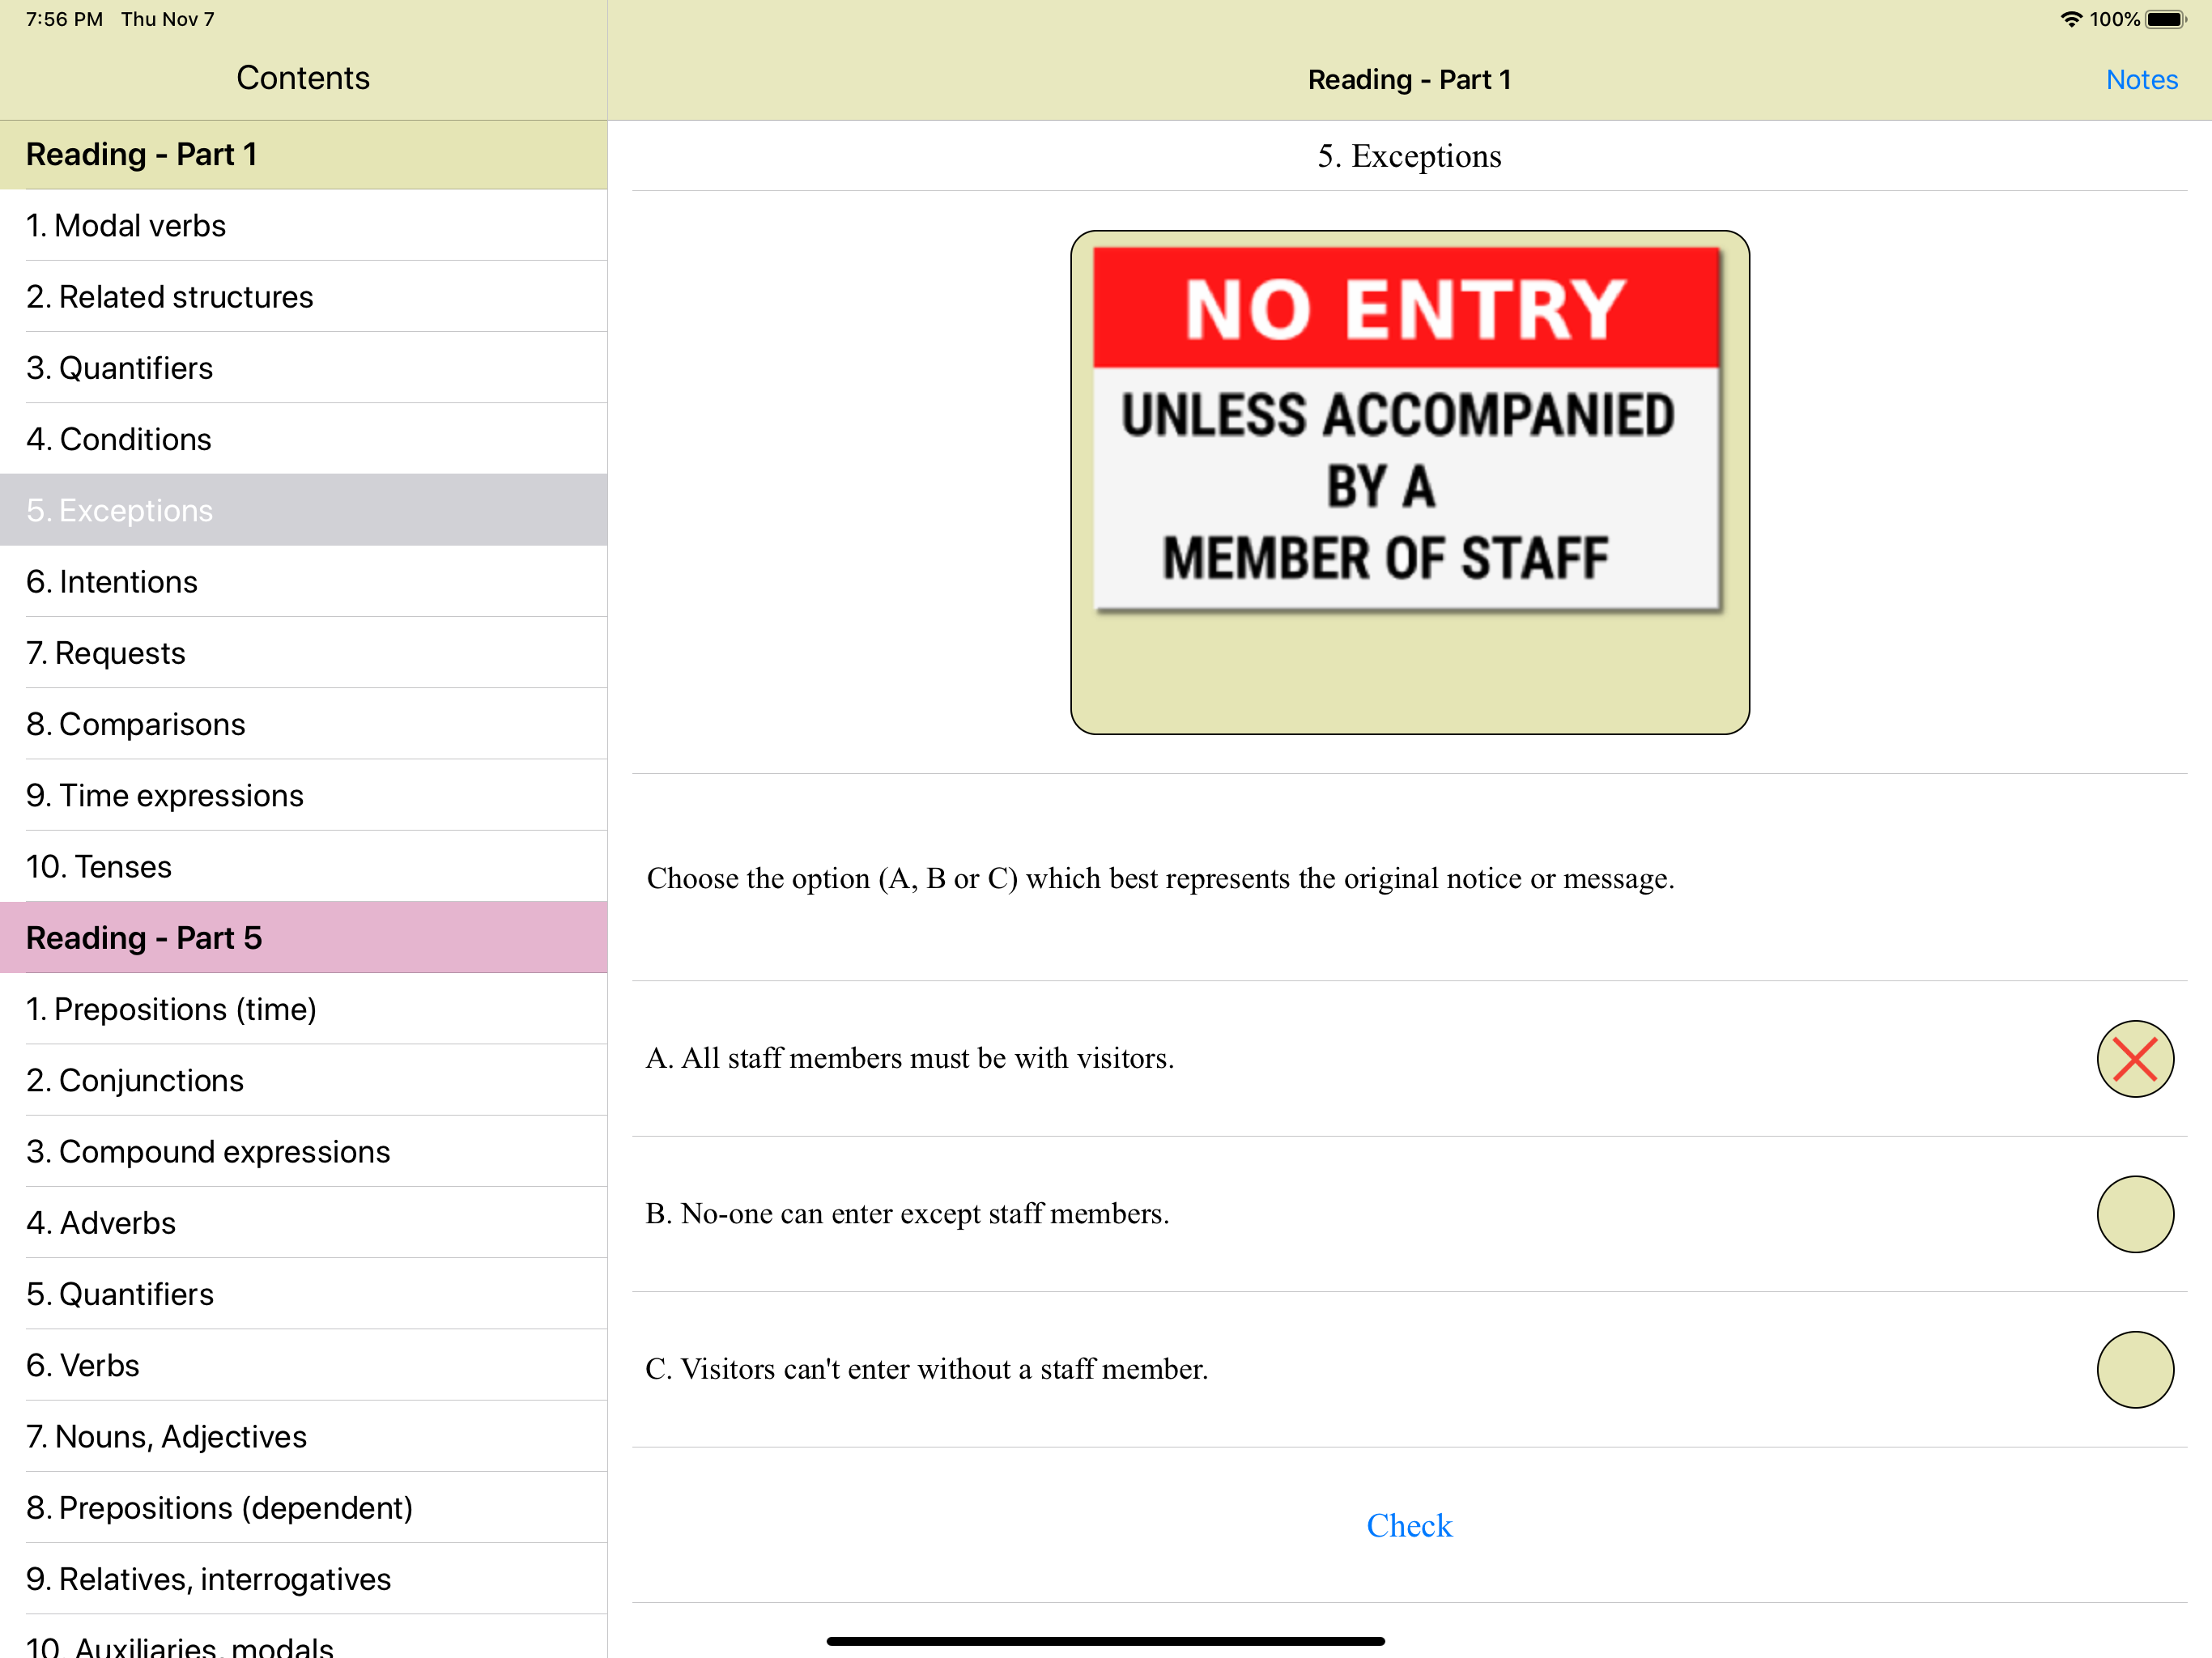The width and height of the screenshot is (2212, 1658).
Task: Open the 6. Intentions lesson
Action: pyautogui.click(x=304, y=581)
